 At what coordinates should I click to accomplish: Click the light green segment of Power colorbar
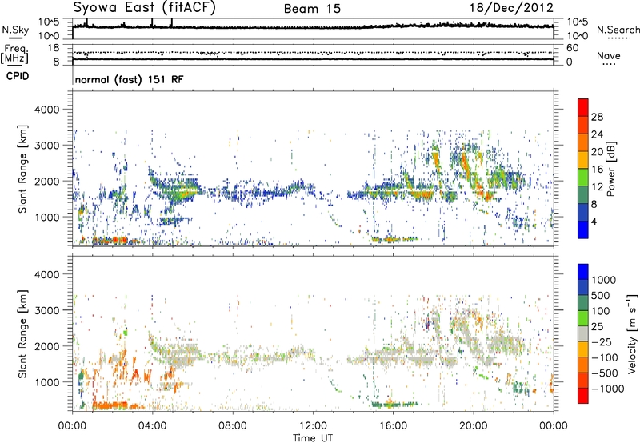tap(583, 177)
